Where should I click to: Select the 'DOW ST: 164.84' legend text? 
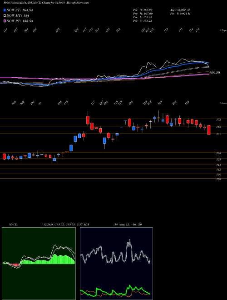20,10
